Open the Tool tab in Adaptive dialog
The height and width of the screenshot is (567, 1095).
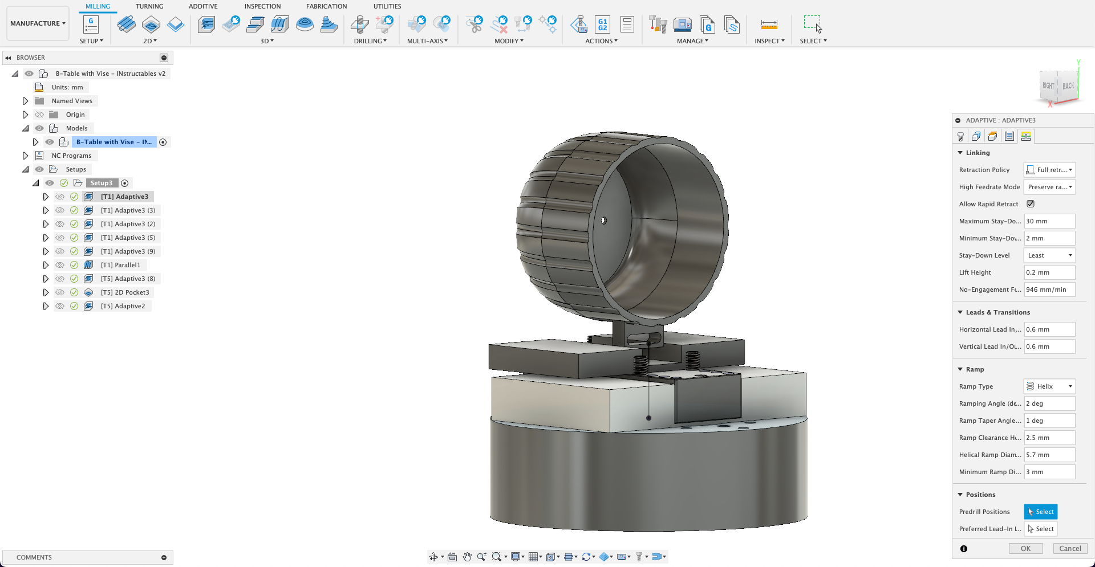[x=961, y=136]
